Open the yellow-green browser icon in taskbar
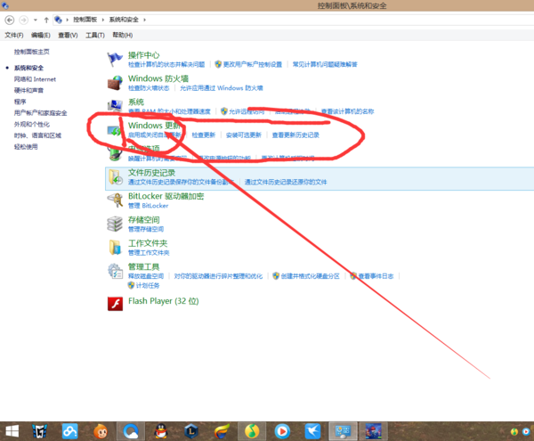The height and width of the screenshot is (441, 534). tap(252, 431)
